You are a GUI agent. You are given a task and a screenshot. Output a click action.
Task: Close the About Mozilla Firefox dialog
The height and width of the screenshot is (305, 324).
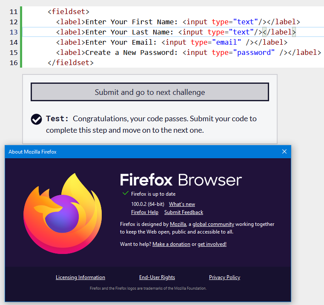284,151
